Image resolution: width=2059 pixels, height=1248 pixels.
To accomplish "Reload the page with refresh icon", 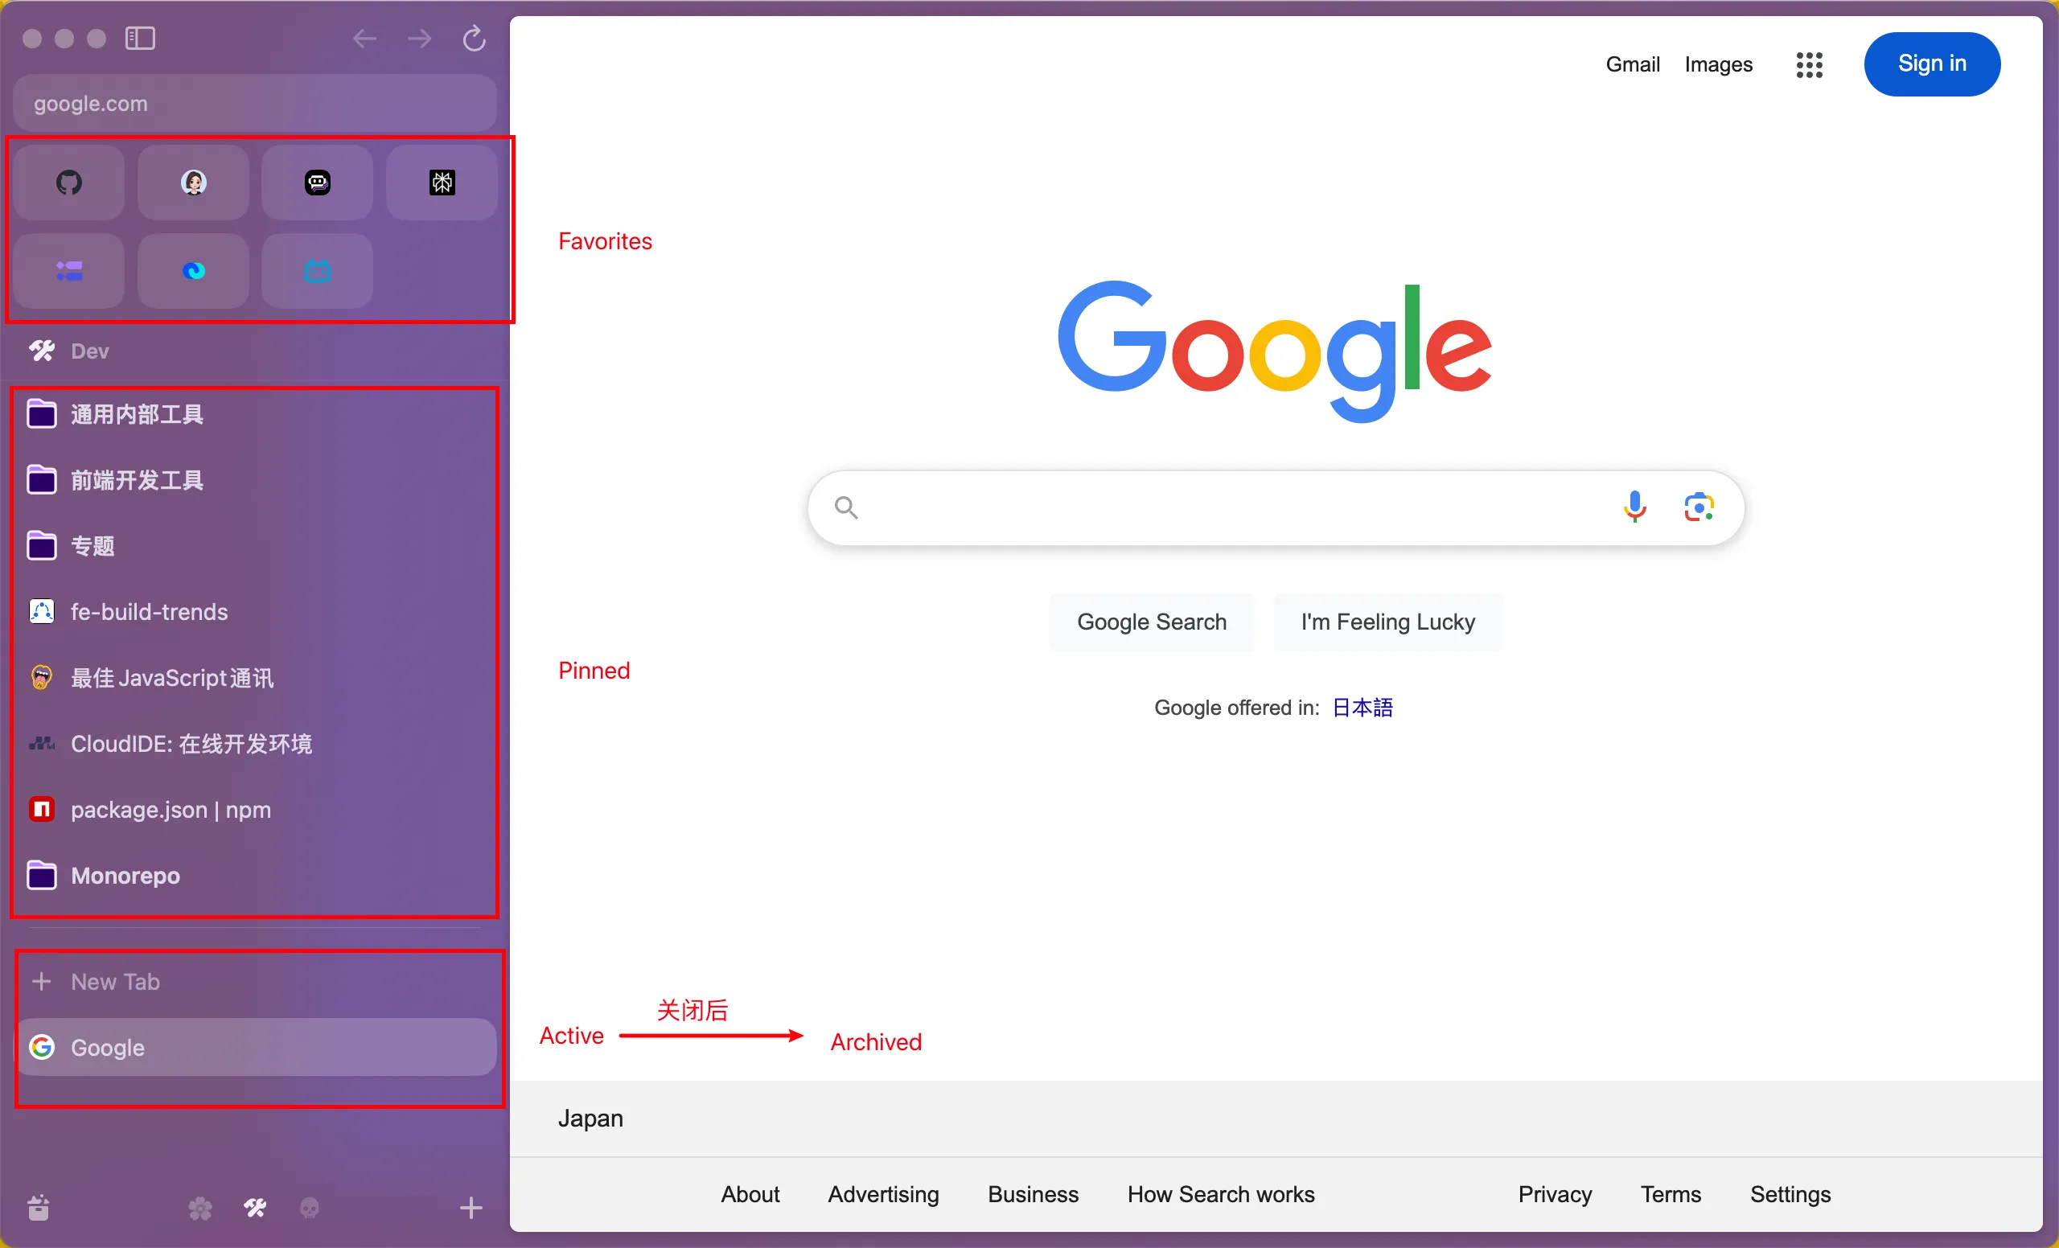I will click(474, 39).
